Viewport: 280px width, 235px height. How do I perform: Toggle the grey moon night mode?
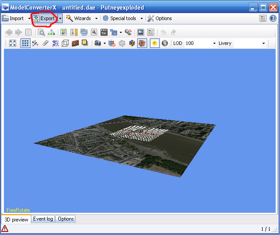(x=165, y=43)
